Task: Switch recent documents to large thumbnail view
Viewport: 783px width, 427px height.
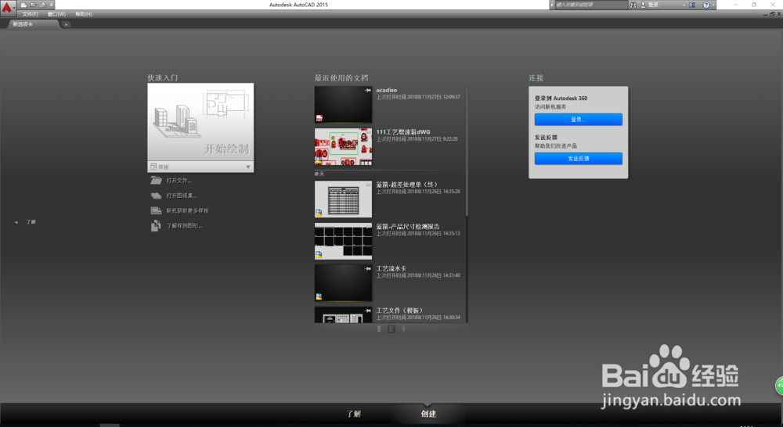Action: pos(403,329)
